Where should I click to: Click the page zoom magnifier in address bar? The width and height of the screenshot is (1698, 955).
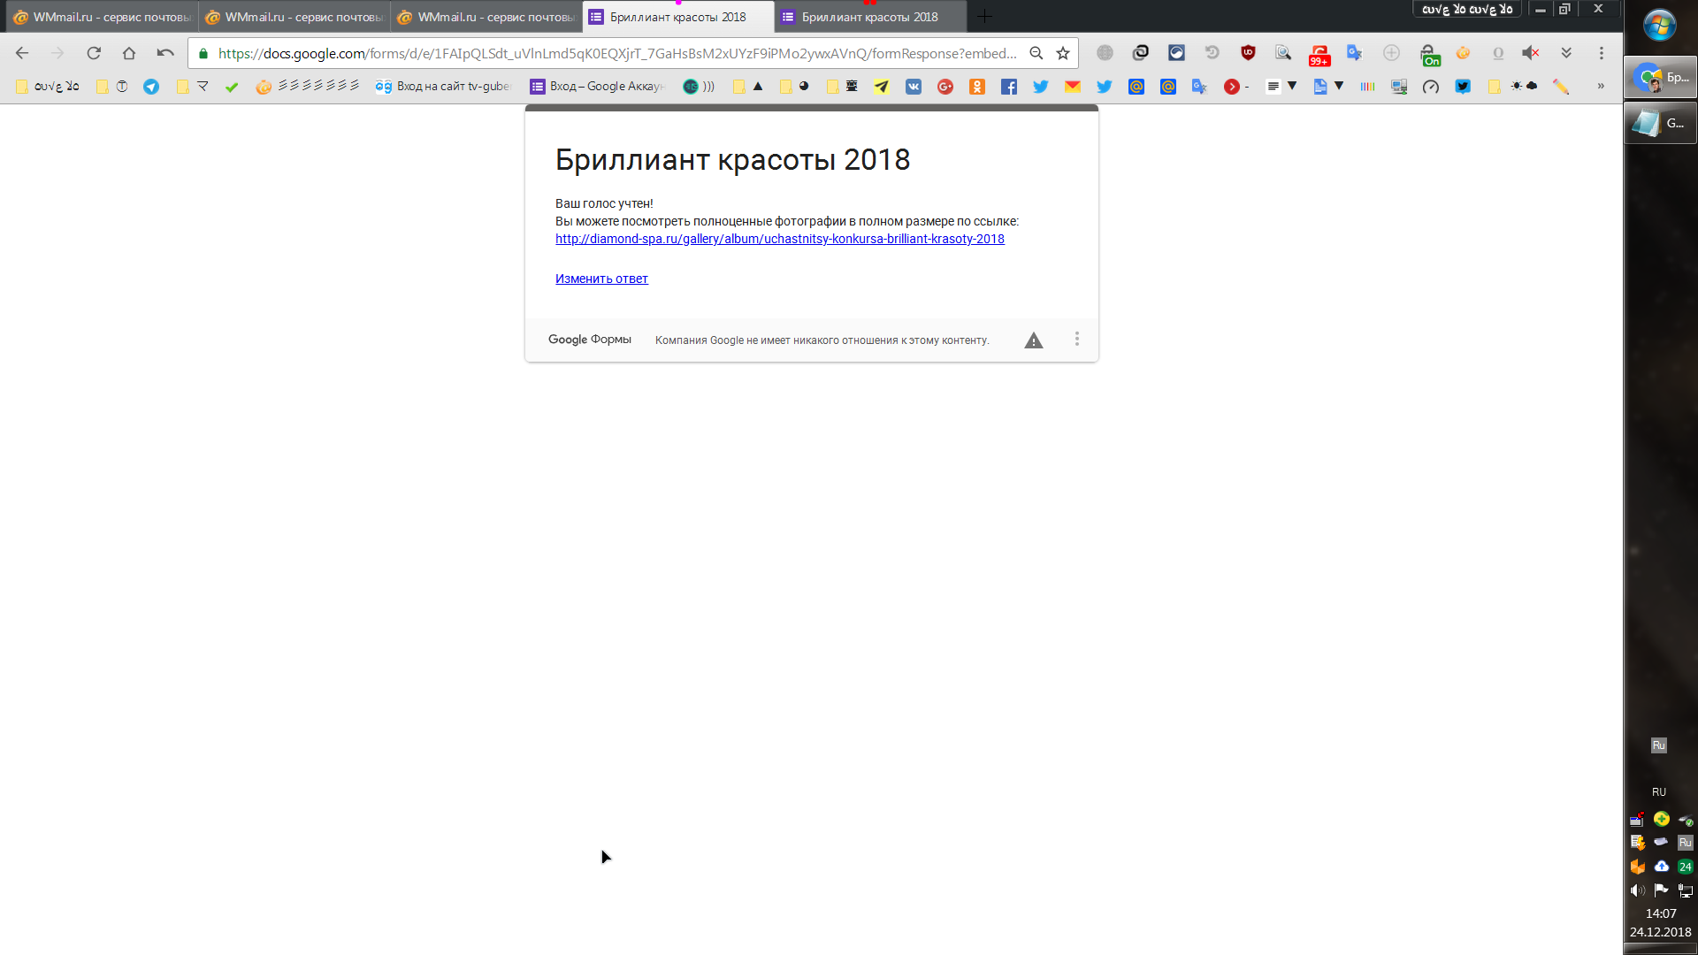click(x=1036, y=53)
